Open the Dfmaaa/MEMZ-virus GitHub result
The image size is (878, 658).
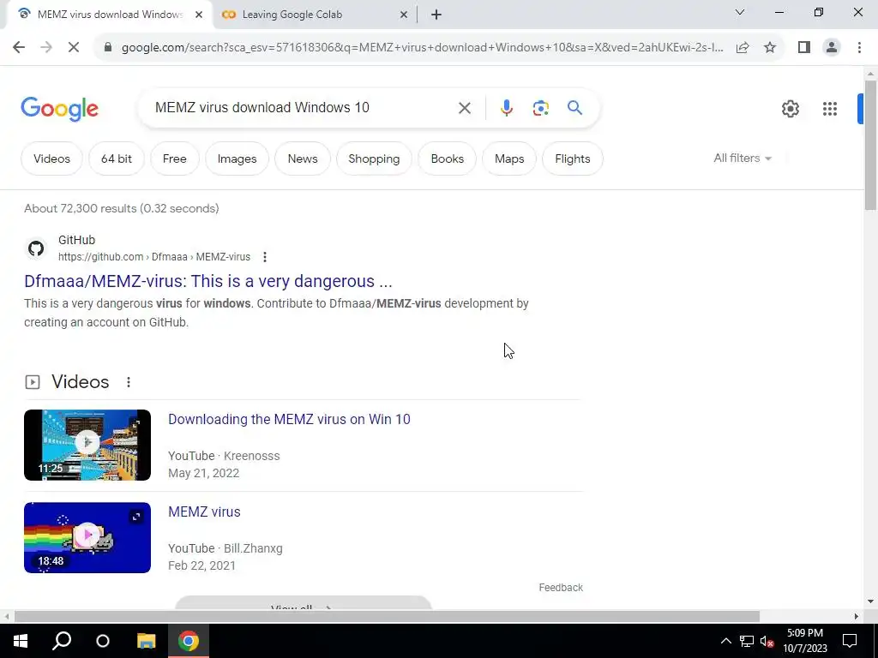pos(208,281)
